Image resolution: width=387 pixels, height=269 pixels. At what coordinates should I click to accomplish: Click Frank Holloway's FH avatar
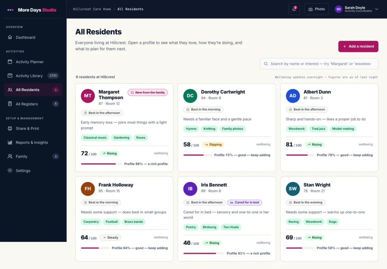(x=88, y=189)
